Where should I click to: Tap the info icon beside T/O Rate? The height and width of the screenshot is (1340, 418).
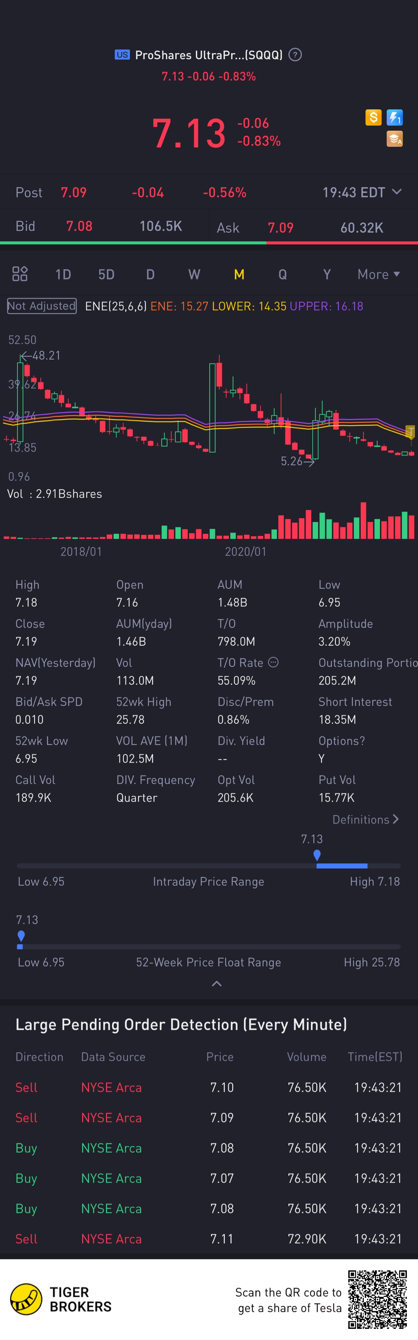273,662
